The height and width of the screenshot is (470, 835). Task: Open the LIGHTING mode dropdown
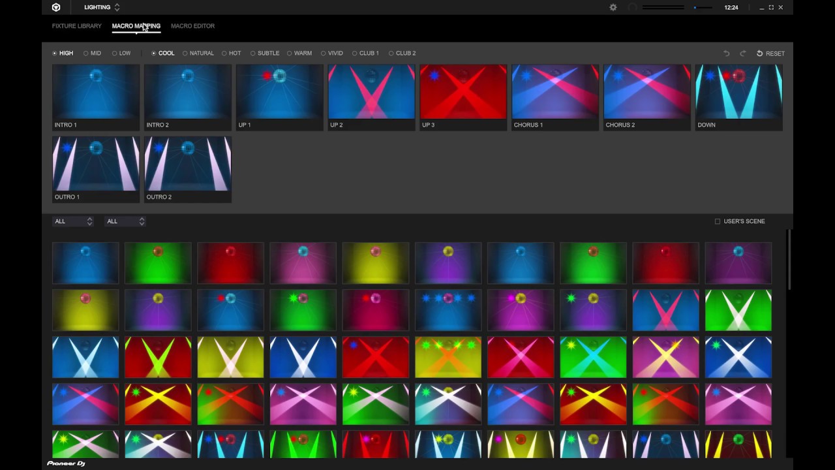pos(102,7)
